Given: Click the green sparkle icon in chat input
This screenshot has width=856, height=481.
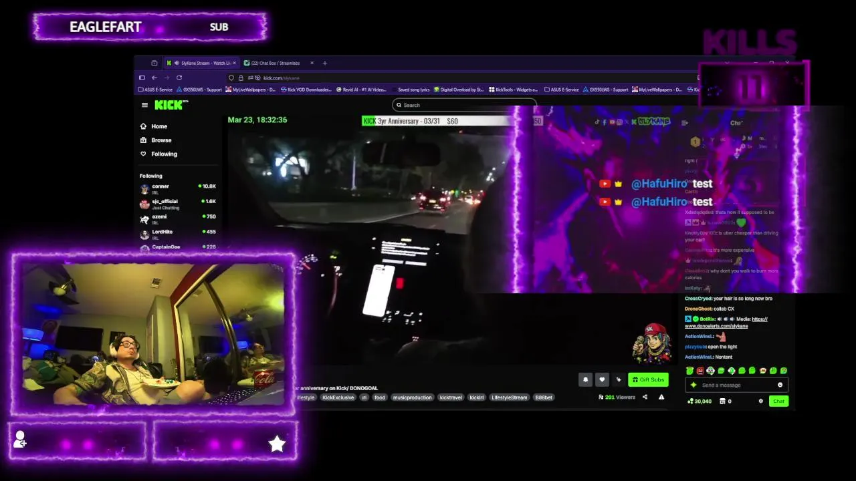Looking at the screenshot, I should coord(693,385).
